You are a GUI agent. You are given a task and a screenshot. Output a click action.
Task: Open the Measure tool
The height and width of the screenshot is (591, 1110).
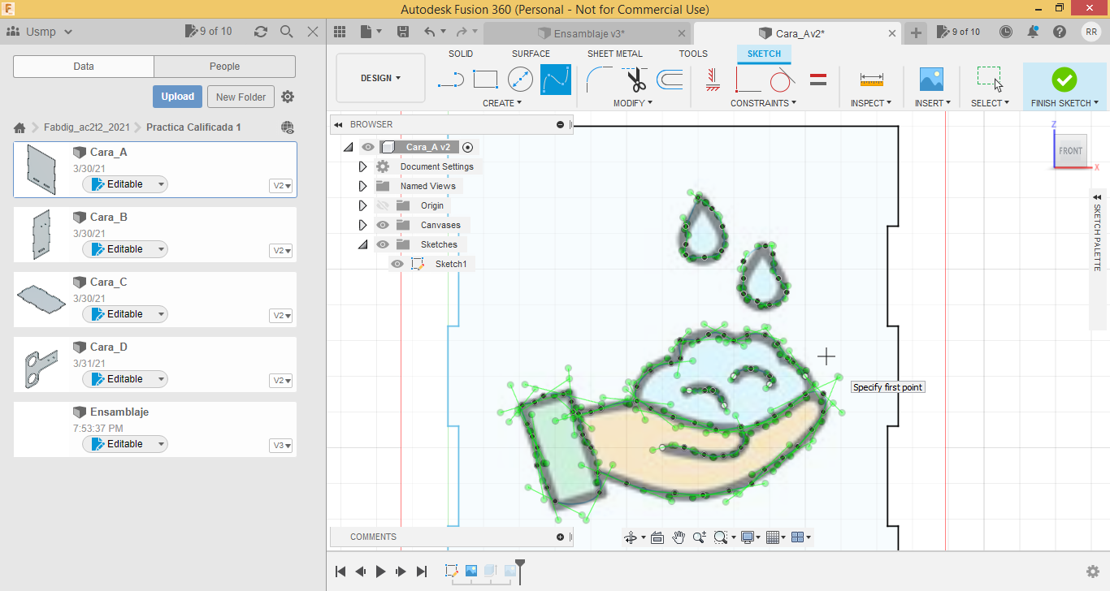pyautogui.click(x=871, y=80)
